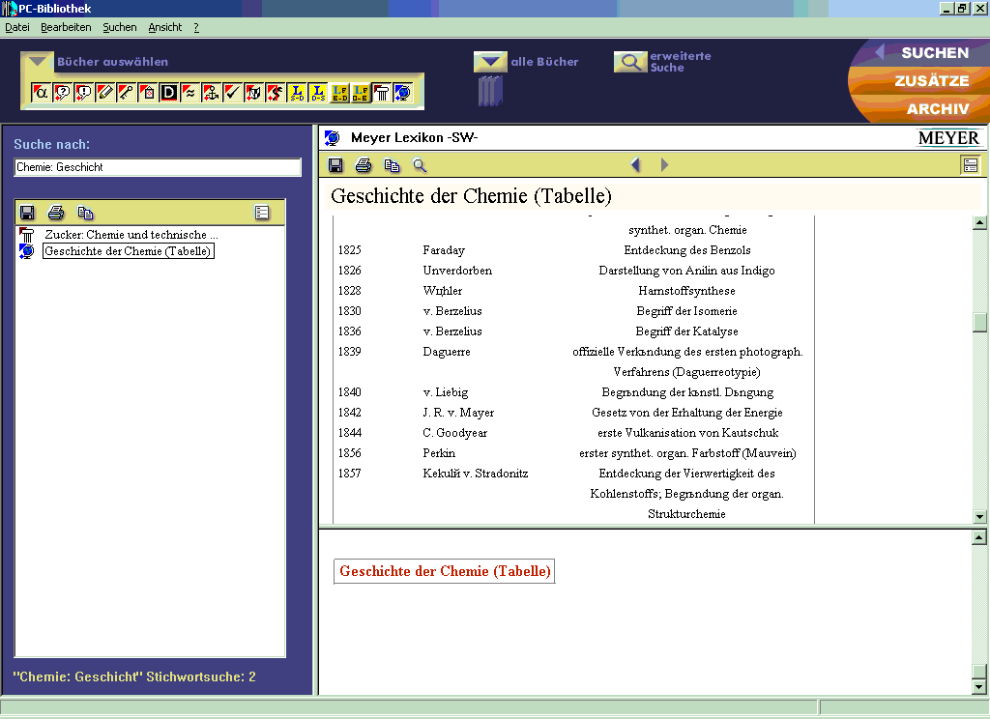Switch to the SUCHEN section

[x=935, y=52]
